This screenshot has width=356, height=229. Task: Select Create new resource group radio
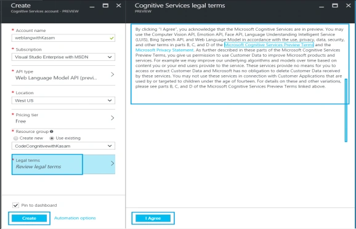tap(15, 138)
